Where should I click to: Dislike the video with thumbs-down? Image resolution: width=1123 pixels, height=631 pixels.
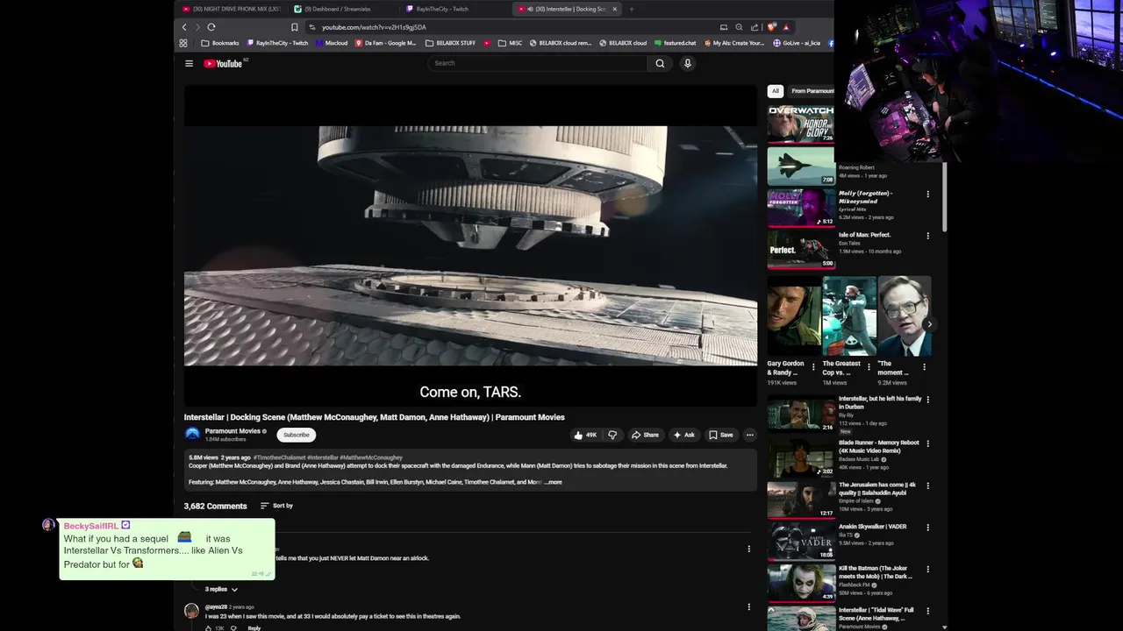coord(612,435)
